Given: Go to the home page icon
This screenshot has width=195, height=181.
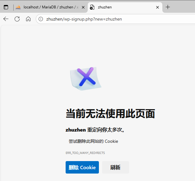Looking at the screenshot, I should [28, 19].
